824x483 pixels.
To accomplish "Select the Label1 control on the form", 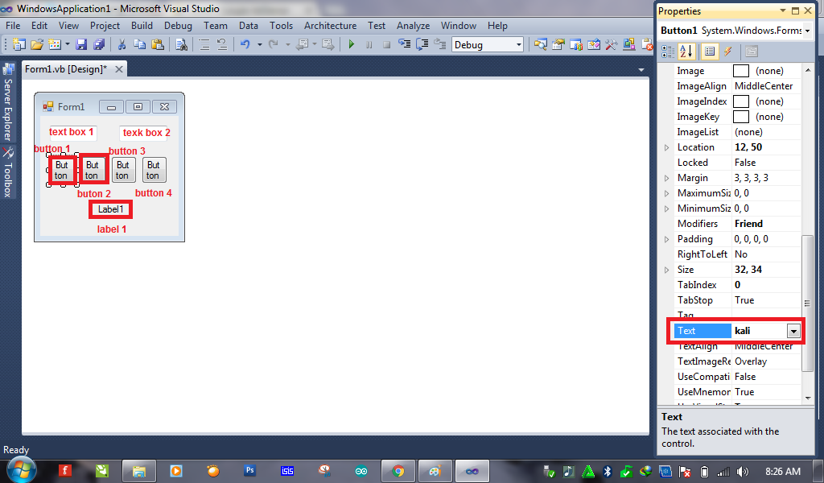I will pos(110,208).
